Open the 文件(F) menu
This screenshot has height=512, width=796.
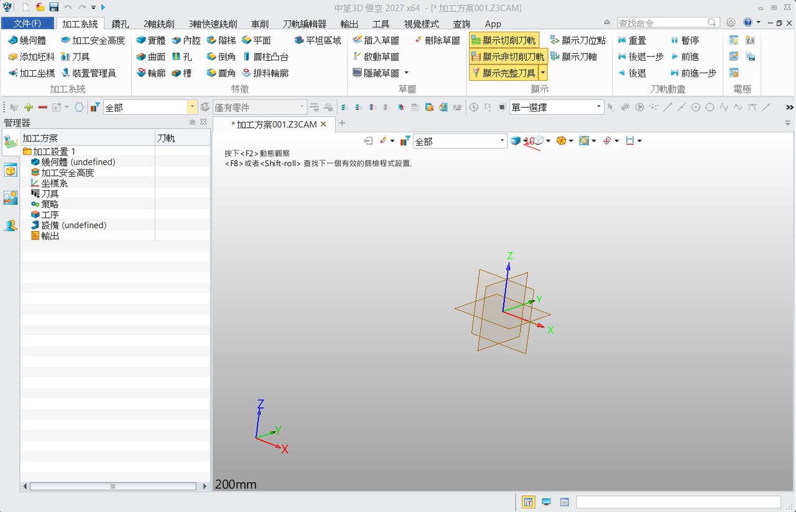(27, 24)
